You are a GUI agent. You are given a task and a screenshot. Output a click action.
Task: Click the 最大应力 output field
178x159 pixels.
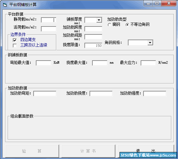point(148,63)
